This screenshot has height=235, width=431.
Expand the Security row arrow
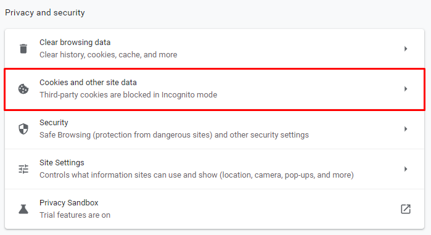[x=406, y=129]
